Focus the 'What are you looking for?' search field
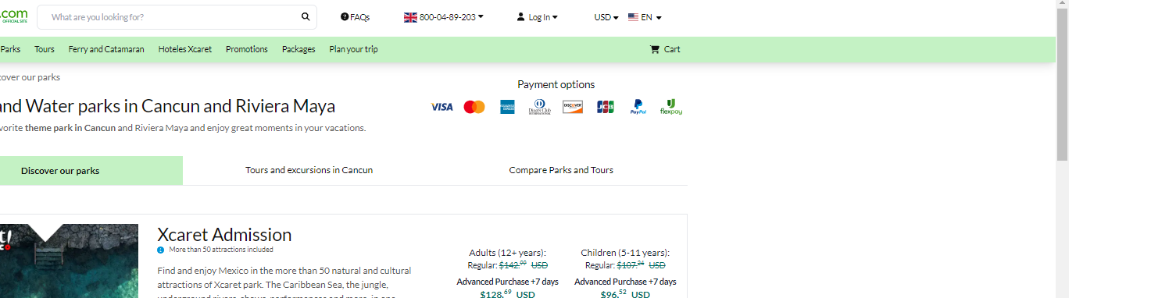This screenshot has height=298, width=1176. point(168,17)
